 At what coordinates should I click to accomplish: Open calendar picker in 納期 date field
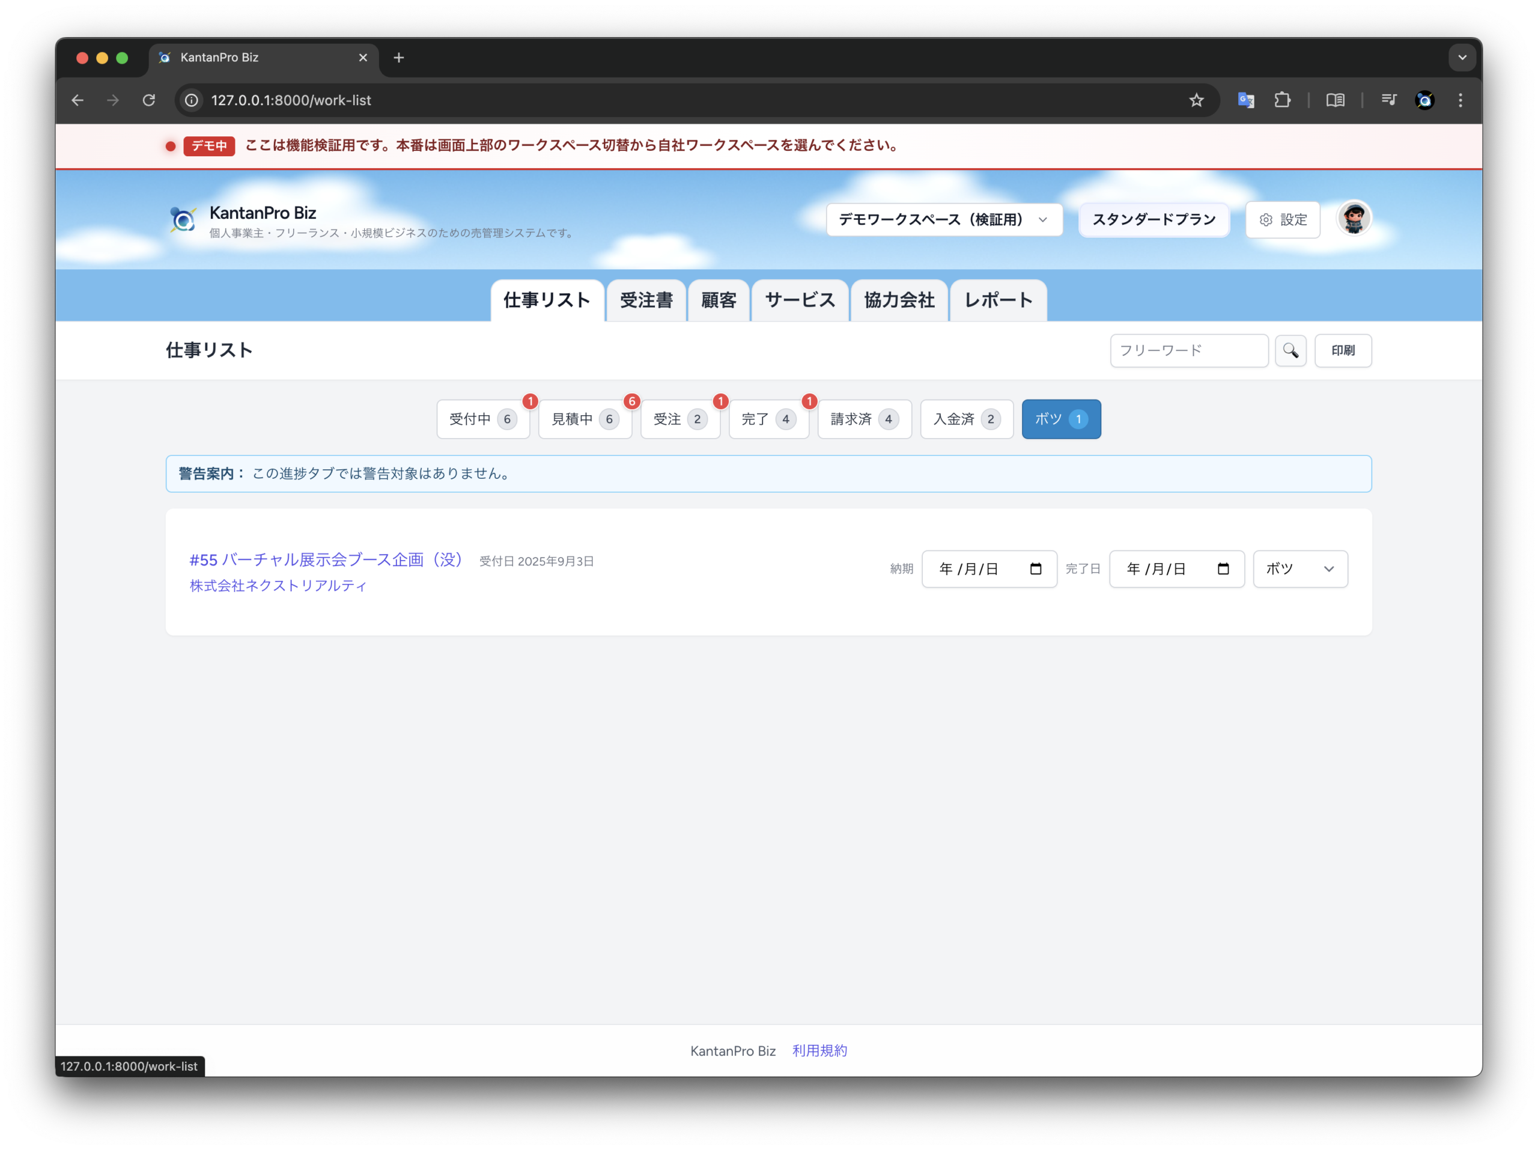1035,569
